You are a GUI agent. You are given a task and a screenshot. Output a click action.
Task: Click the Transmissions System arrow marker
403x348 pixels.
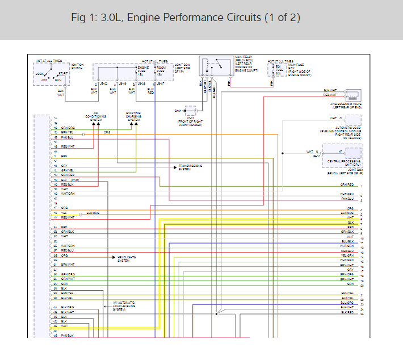click(x=175, y=167)
